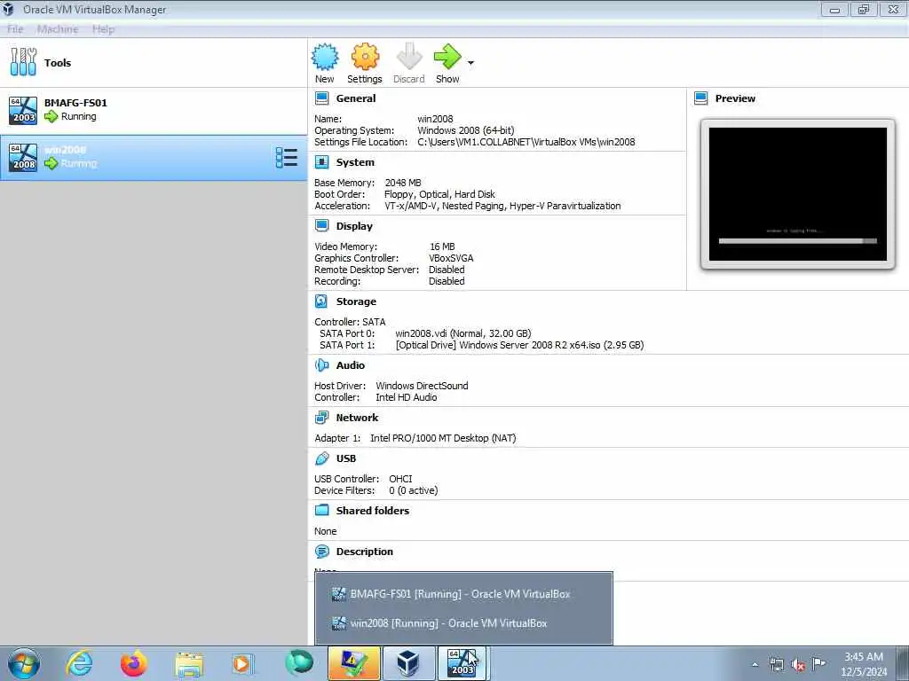Click the Preview panel monitor icon
The width and height of the screenshot is (909, 681).
pos(701,98)
